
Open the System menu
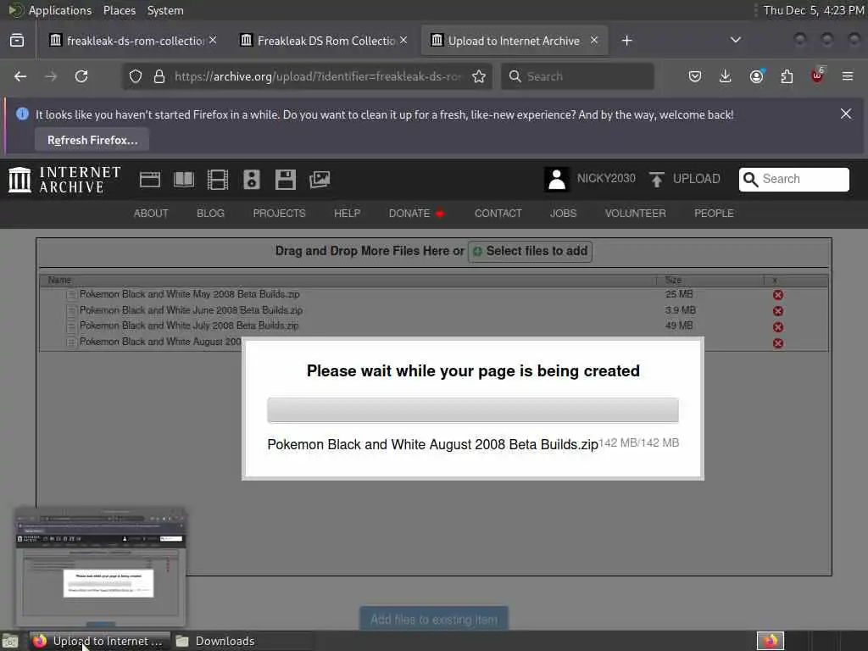[x=165, y=10]
